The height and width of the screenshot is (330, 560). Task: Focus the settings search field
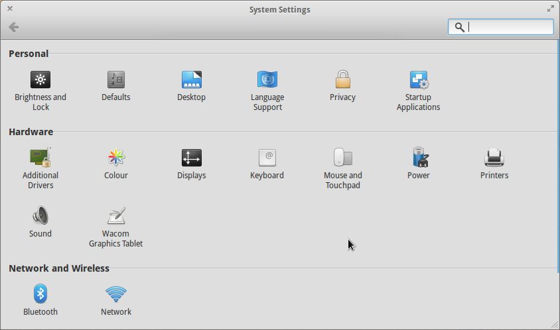508,27
